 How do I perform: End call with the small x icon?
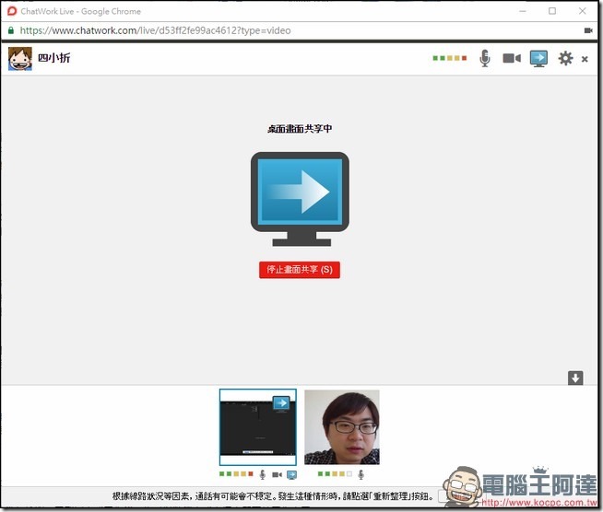click(585, 59)
